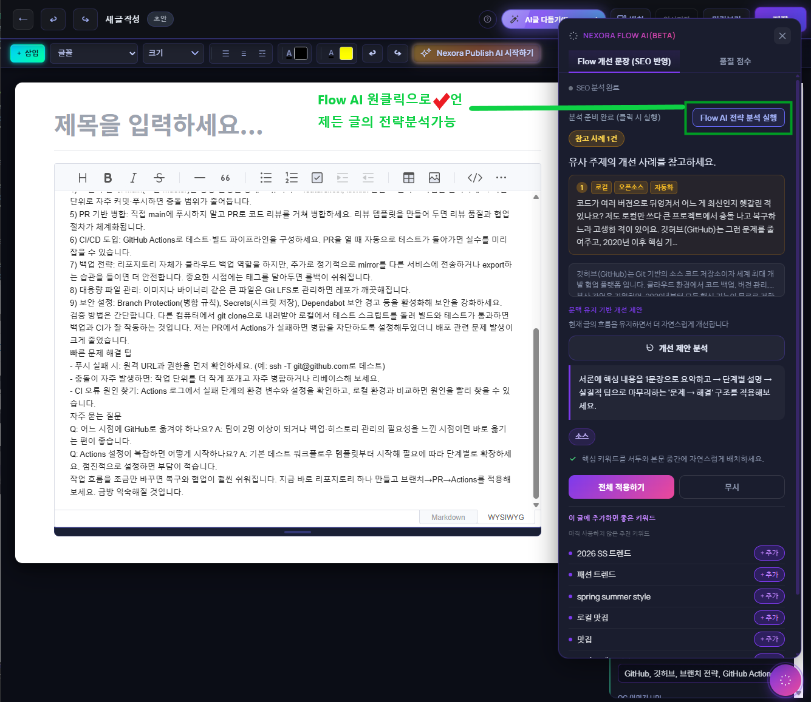Insert a blockquote with the quote icon

pos(225,178)
